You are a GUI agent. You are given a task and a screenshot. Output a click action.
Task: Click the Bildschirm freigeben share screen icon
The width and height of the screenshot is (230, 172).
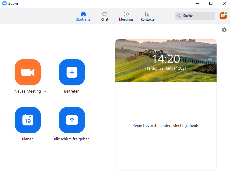72,120
